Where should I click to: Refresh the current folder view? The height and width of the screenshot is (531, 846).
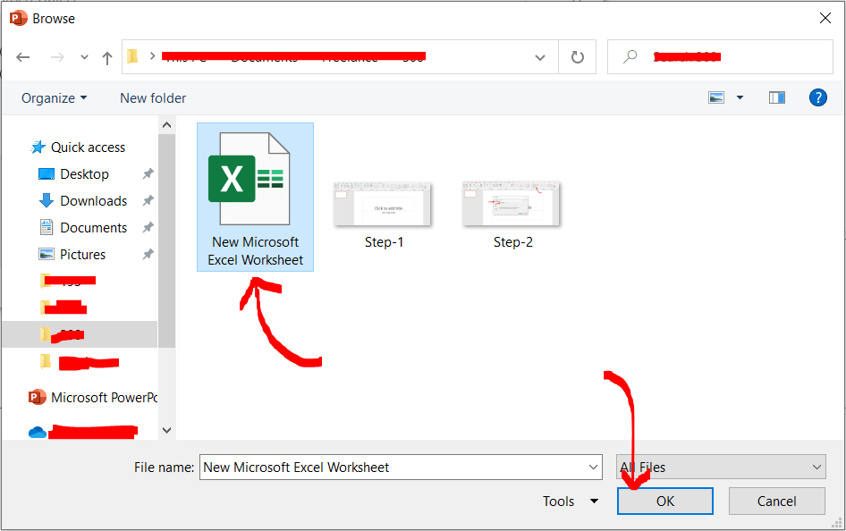(x=577, y=56)
